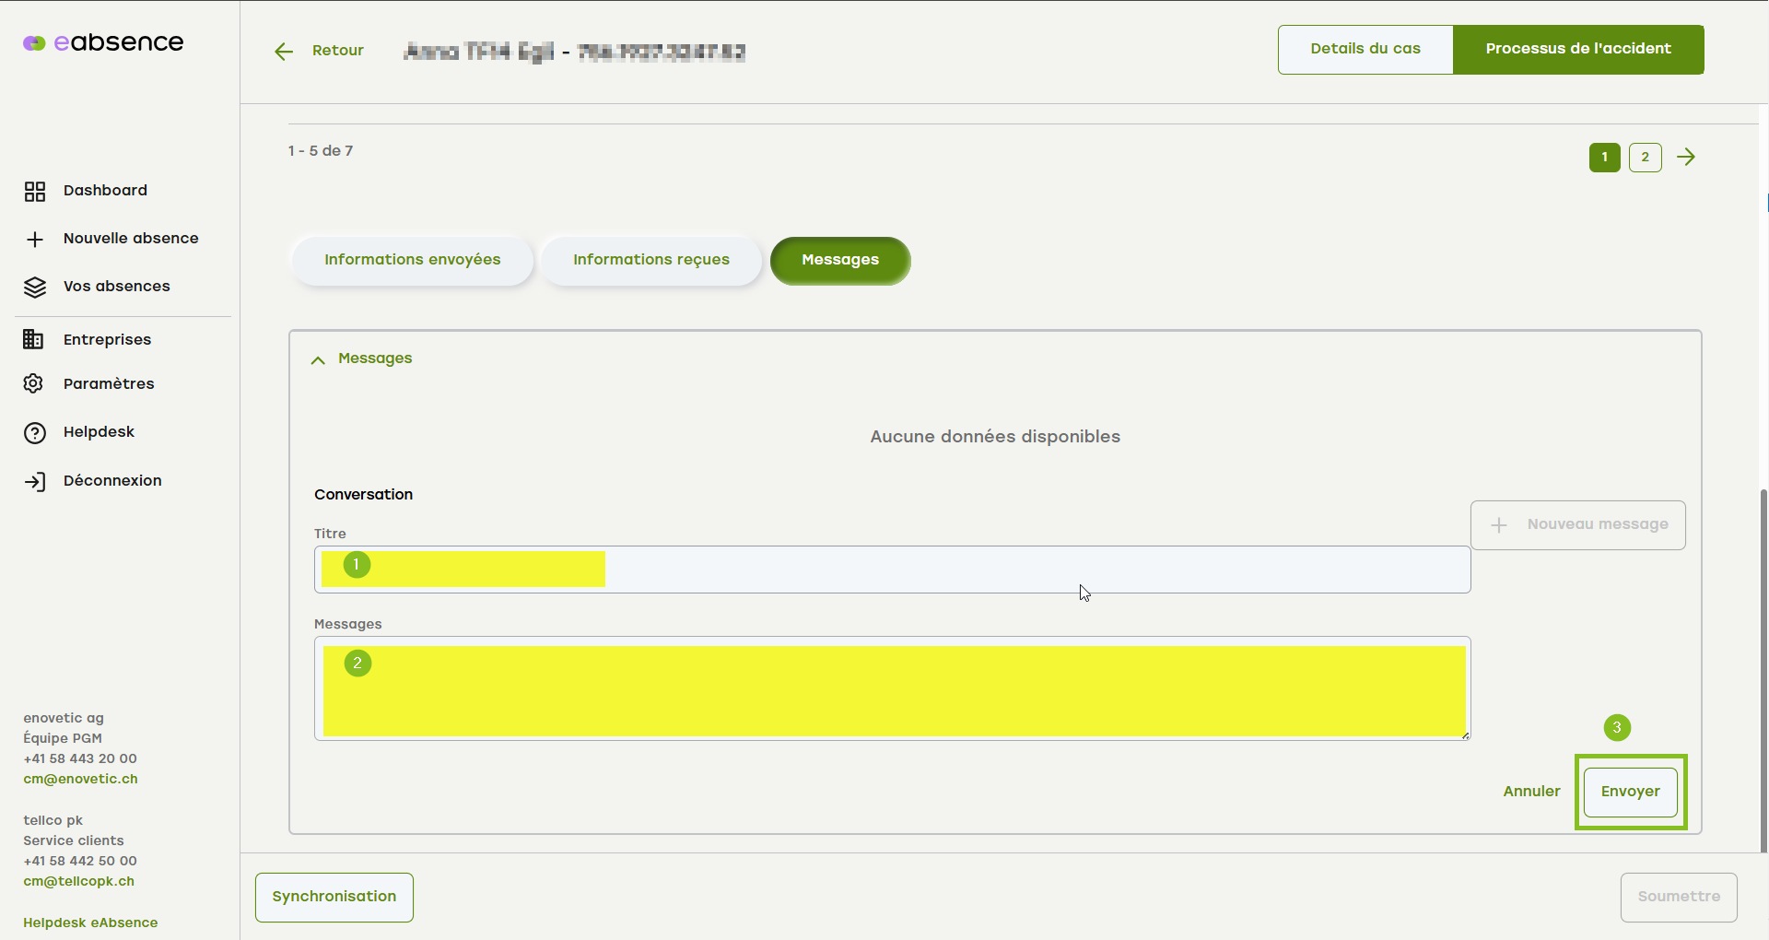Switch to Informations reçues tab
Viewport: 1769px width, 940px height.
pos(650,261)
